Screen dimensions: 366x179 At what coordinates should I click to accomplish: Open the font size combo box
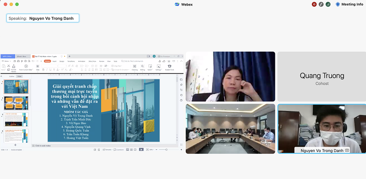coord(63,66)
